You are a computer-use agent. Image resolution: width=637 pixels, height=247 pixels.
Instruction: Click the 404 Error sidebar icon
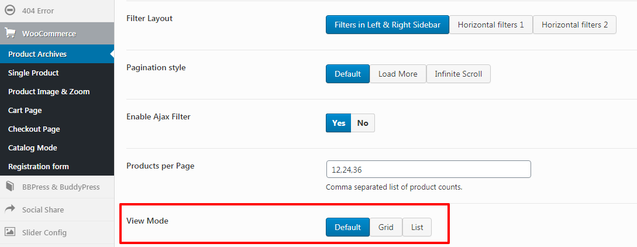10,11
